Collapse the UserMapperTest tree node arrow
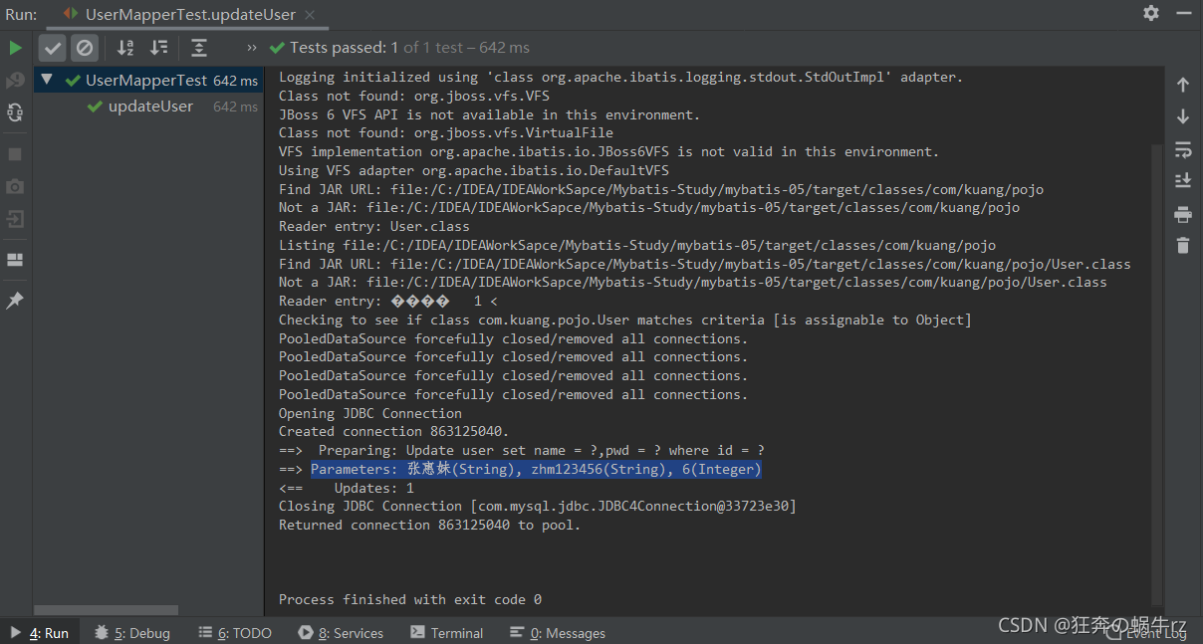 click(47, 80)
